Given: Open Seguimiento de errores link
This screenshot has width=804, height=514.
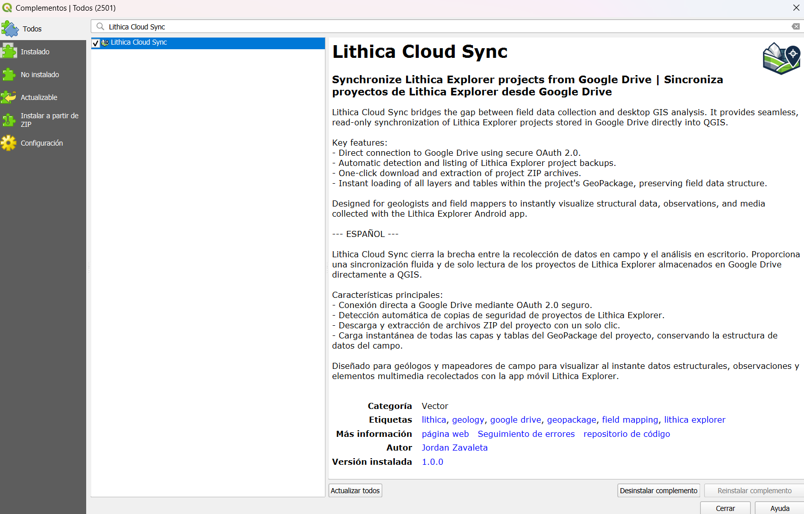Looking at the screenshot, I should pos(526,434).
